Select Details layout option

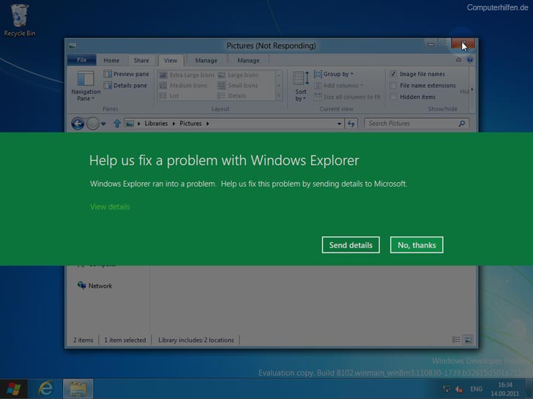pyautogui.click(x=232, y=96)
